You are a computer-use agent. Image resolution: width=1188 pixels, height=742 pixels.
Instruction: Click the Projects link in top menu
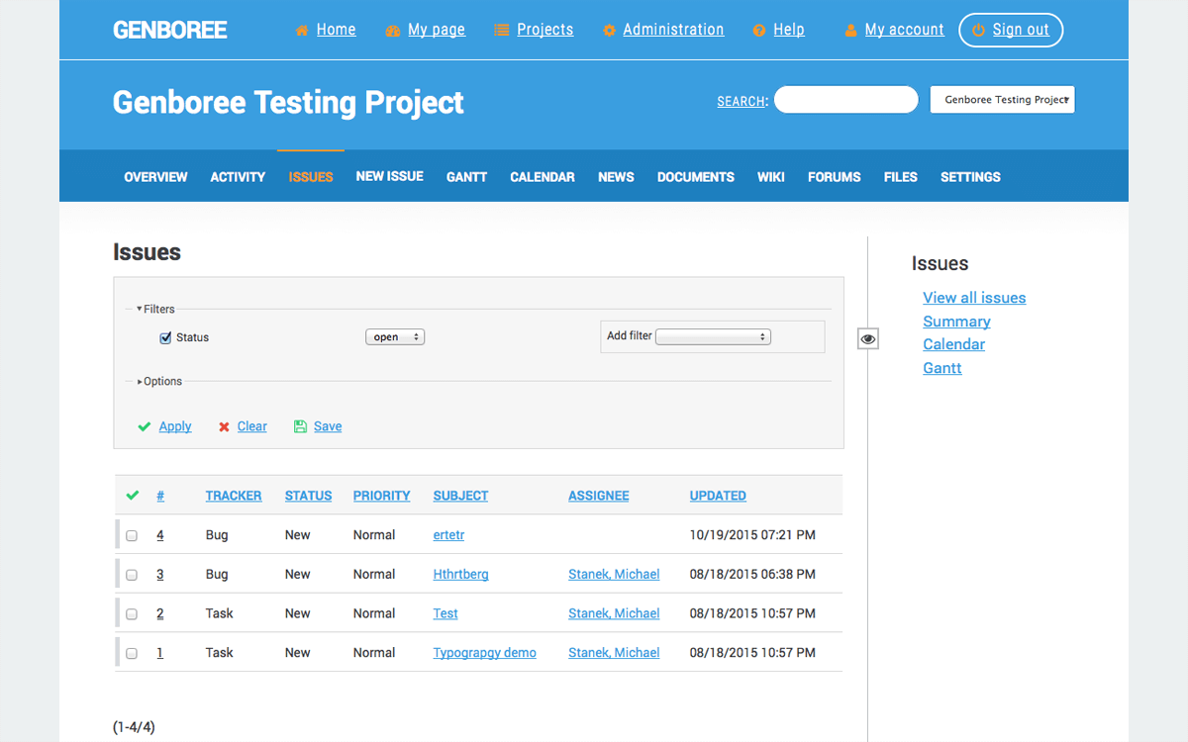(545, 30)
